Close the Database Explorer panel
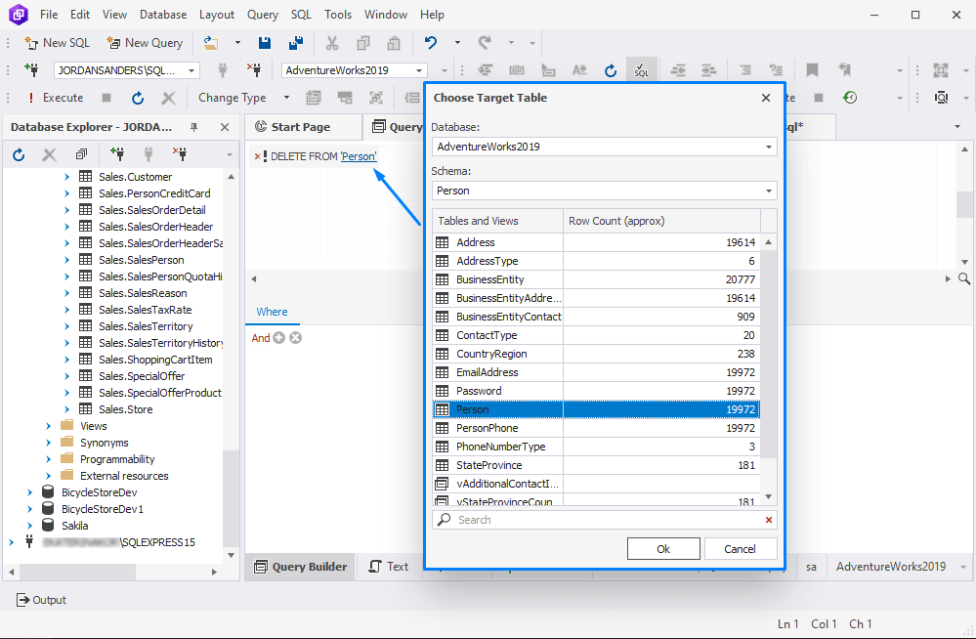 (x=225, y=127)
